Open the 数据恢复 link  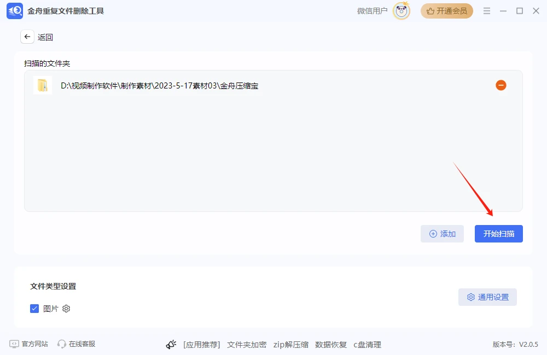pyautogui.click(x=331, y=345)
